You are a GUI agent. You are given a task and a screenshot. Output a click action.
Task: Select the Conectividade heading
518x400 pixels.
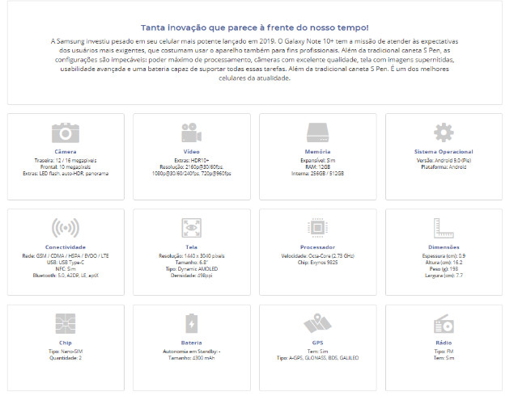66,247
